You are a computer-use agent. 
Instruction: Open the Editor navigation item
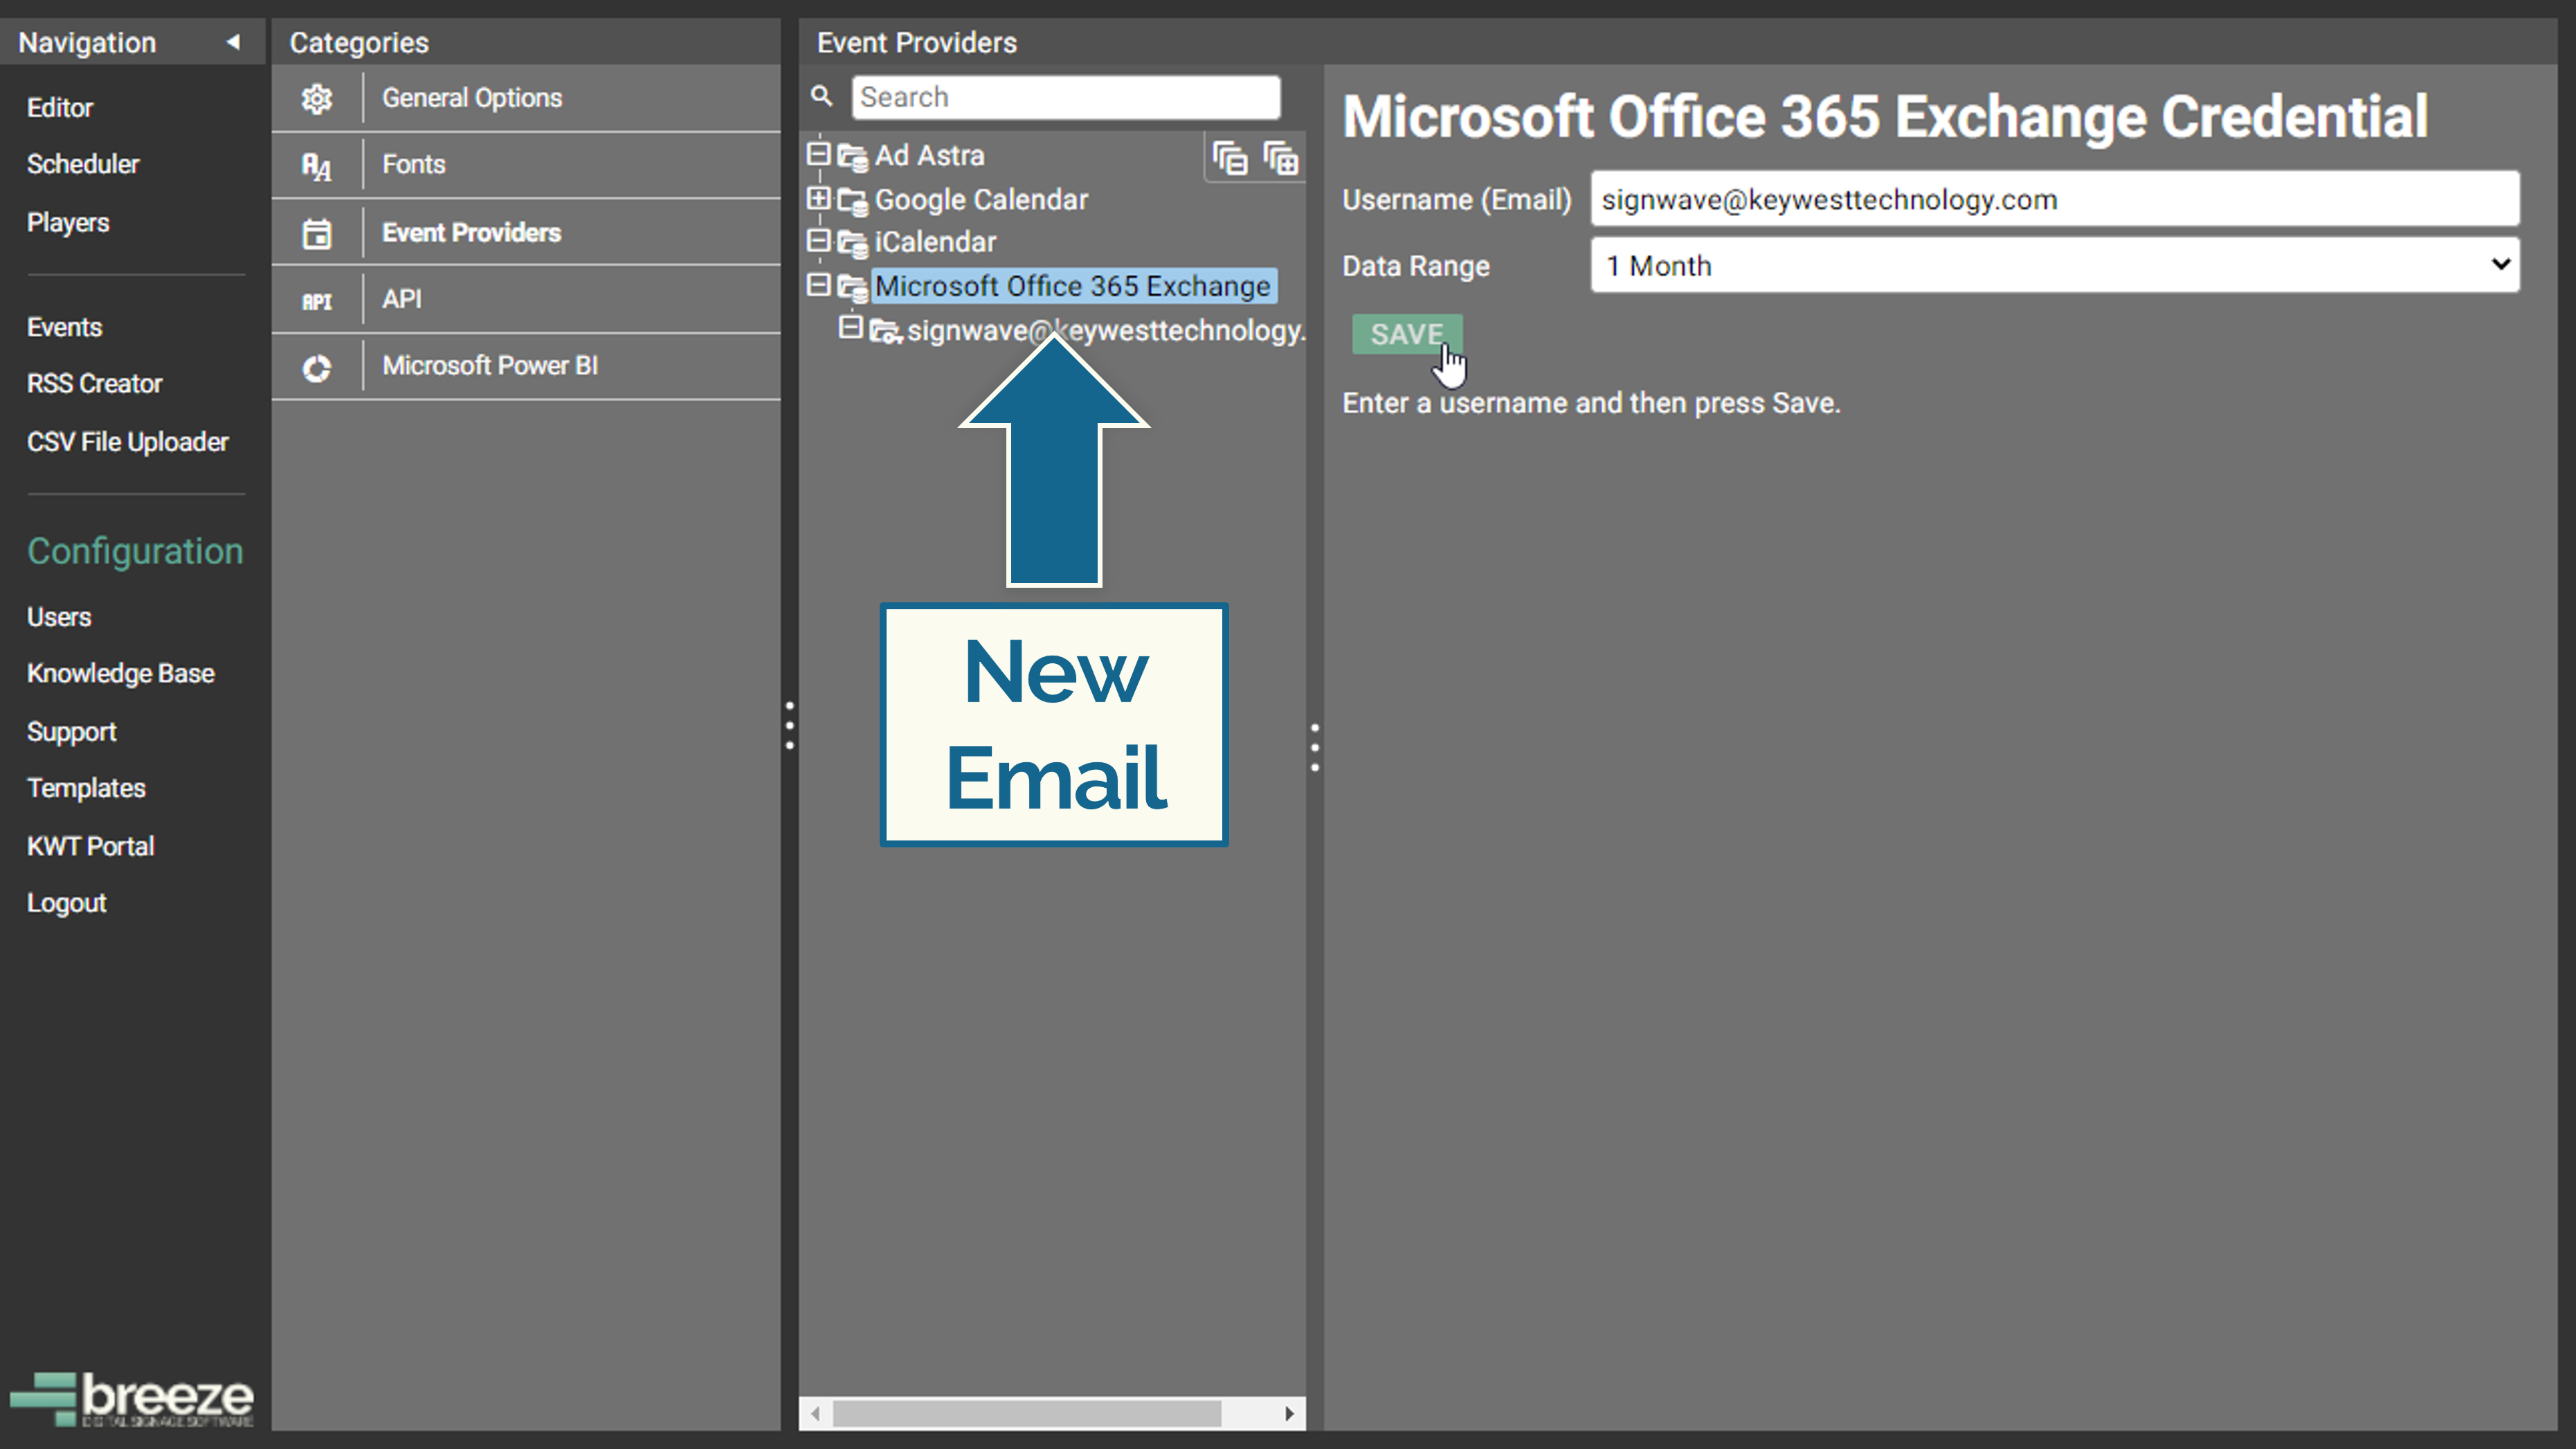point(60,107)
